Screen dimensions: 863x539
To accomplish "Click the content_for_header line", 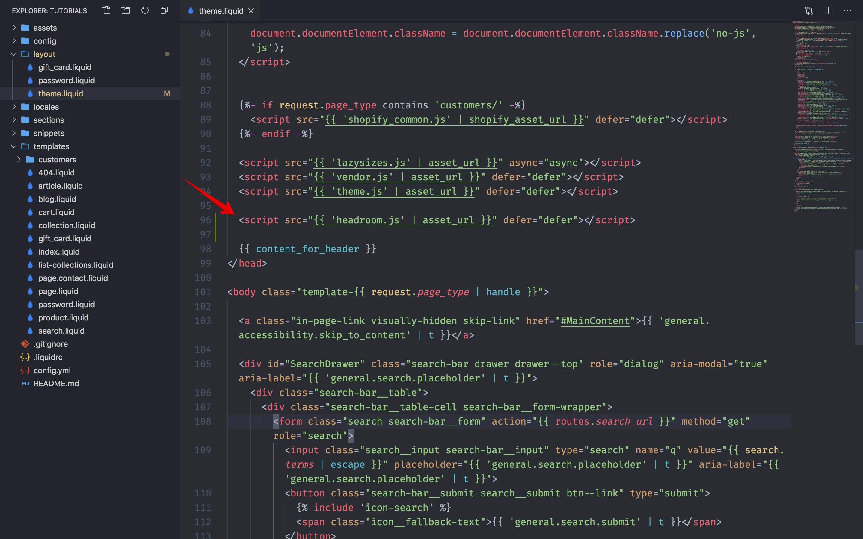I will pyautogui.click(x=307, y=249).
